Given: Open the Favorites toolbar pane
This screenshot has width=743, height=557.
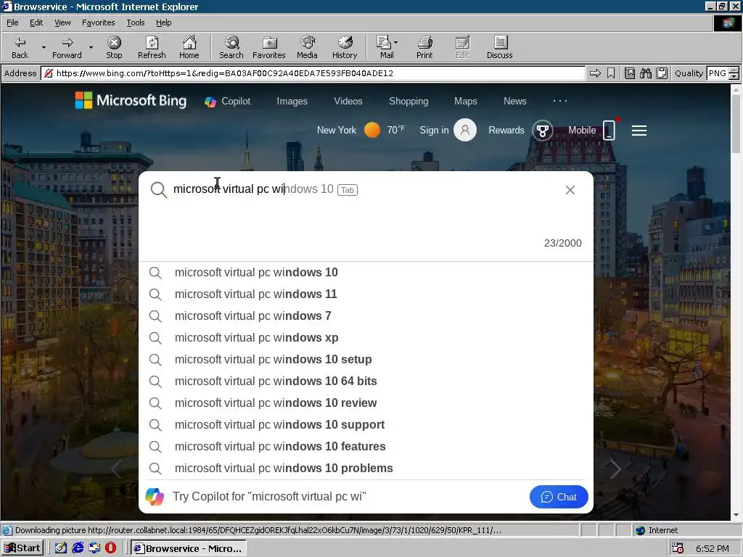Looking at the screenshot, I should pyautogui.click(x=269, y=48).
